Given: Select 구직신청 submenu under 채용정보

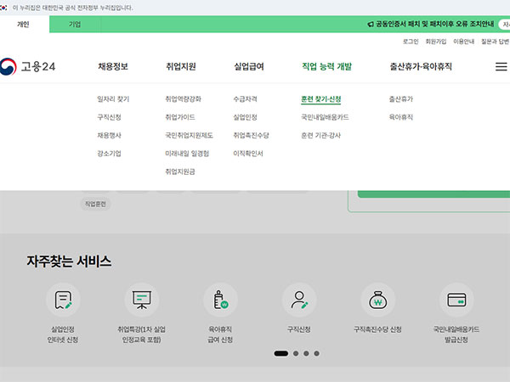Looking at the screenshot, I should [x=110, y=117].
